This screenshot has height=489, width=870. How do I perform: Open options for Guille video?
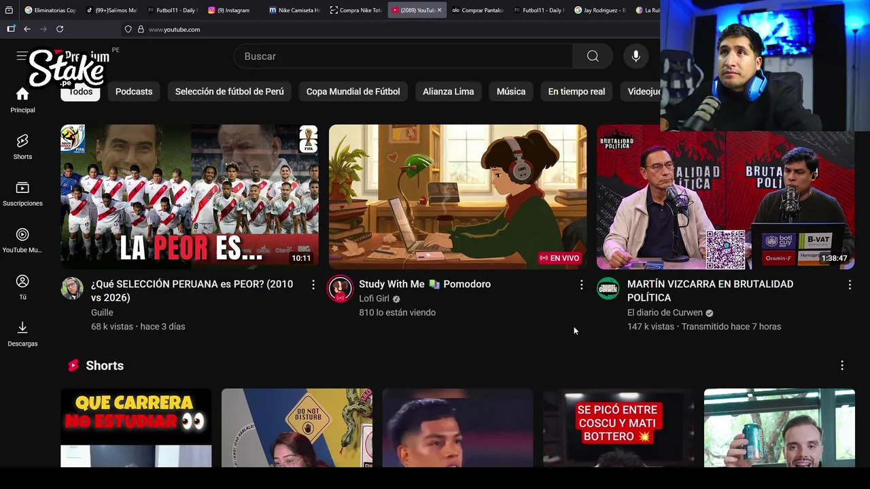click(x=313, y=285)
